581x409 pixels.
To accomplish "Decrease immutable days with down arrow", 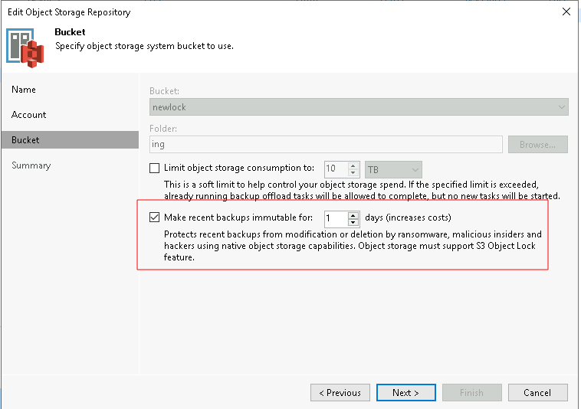I will click(353, 222).
